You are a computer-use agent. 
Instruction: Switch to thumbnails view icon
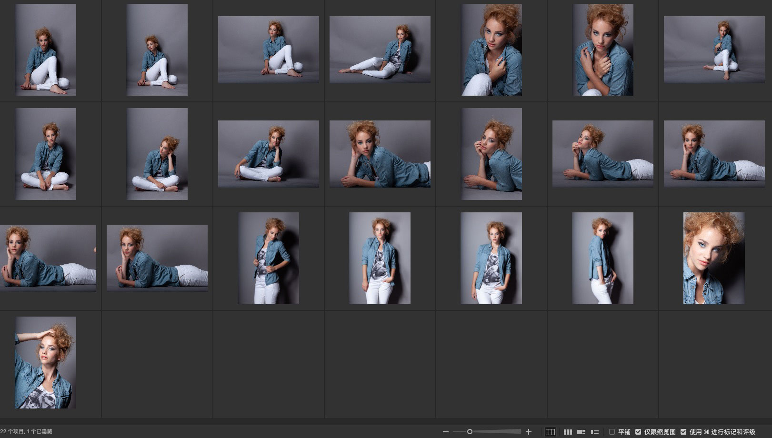pos(568,432)
